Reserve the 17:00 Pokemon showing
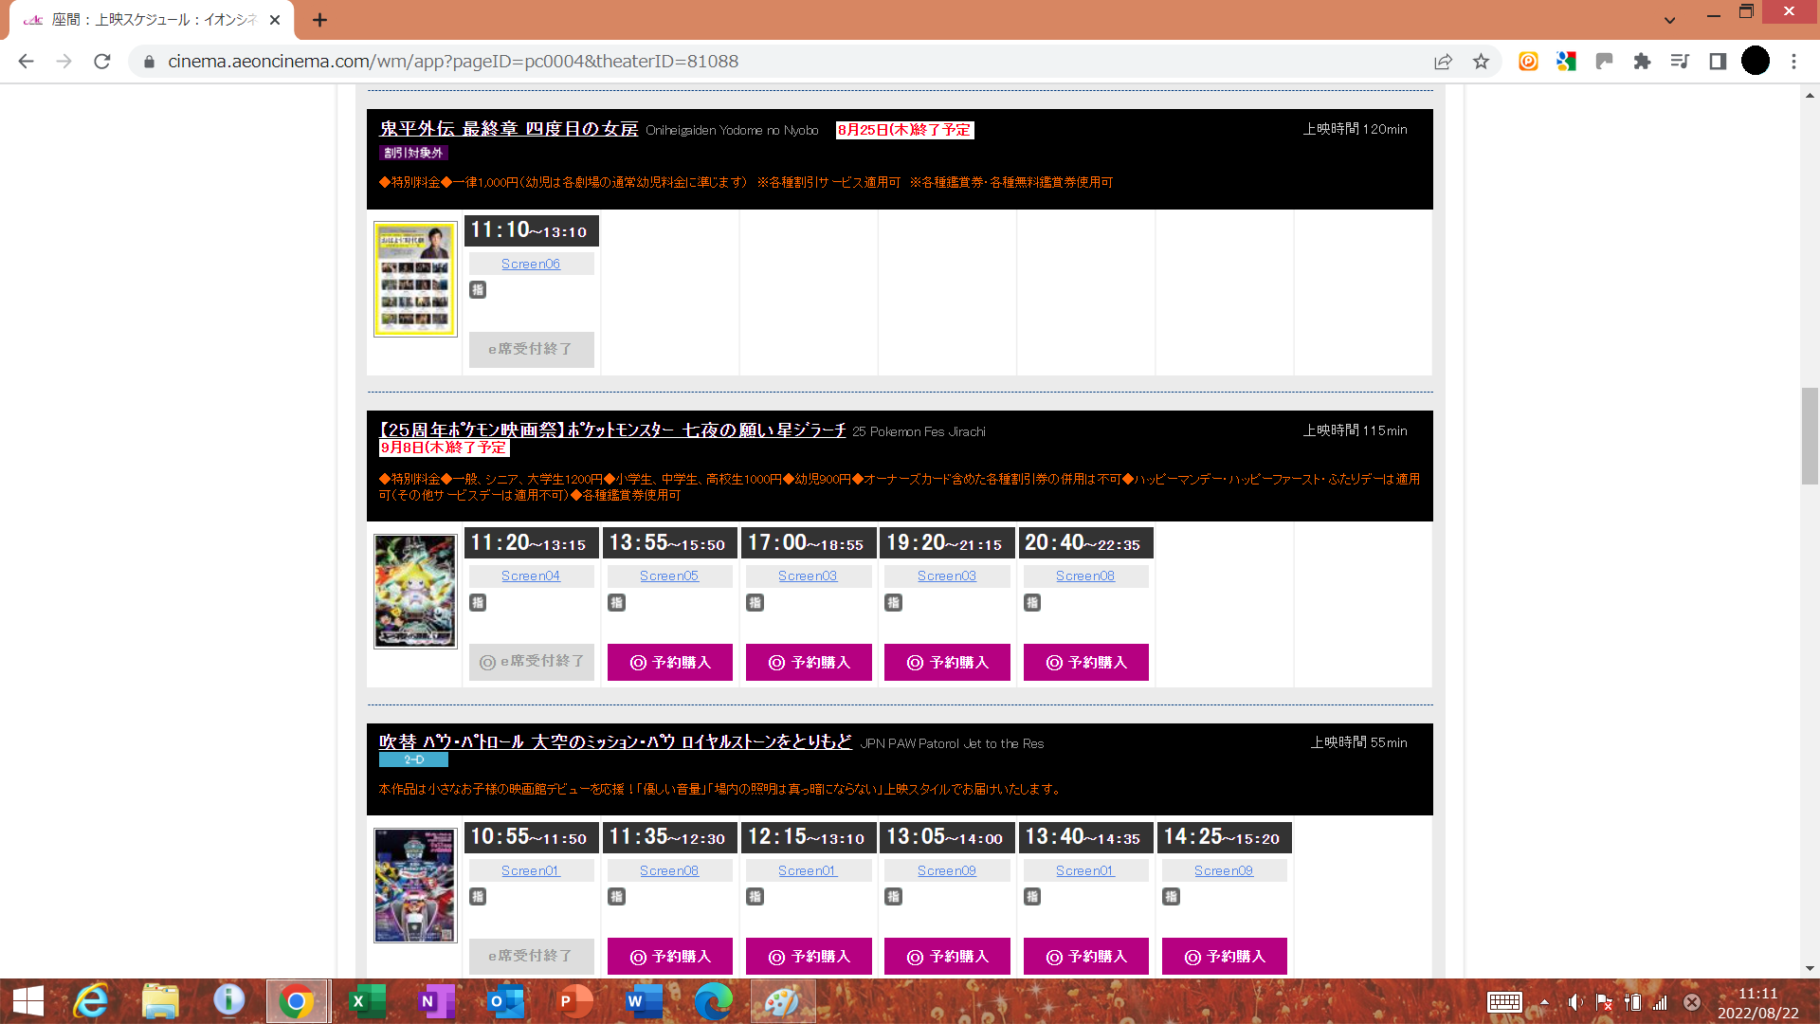Screen dimensions: 1820x1024 pos(809,663)
